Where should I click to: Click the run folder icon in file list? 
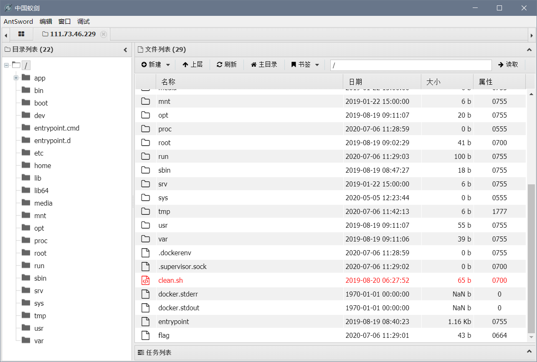coord(145,156)
